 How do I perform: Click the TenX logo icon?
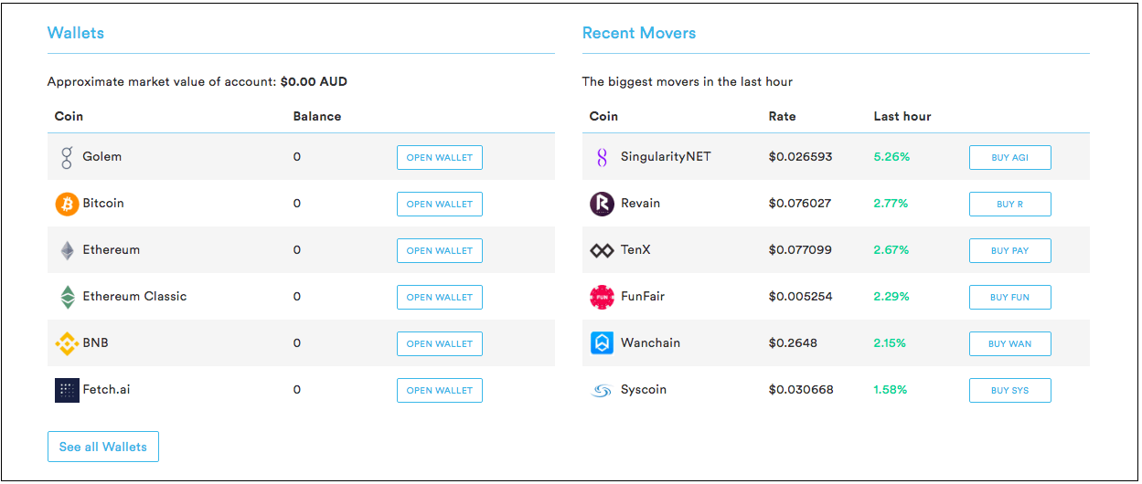tap(602, 250)
